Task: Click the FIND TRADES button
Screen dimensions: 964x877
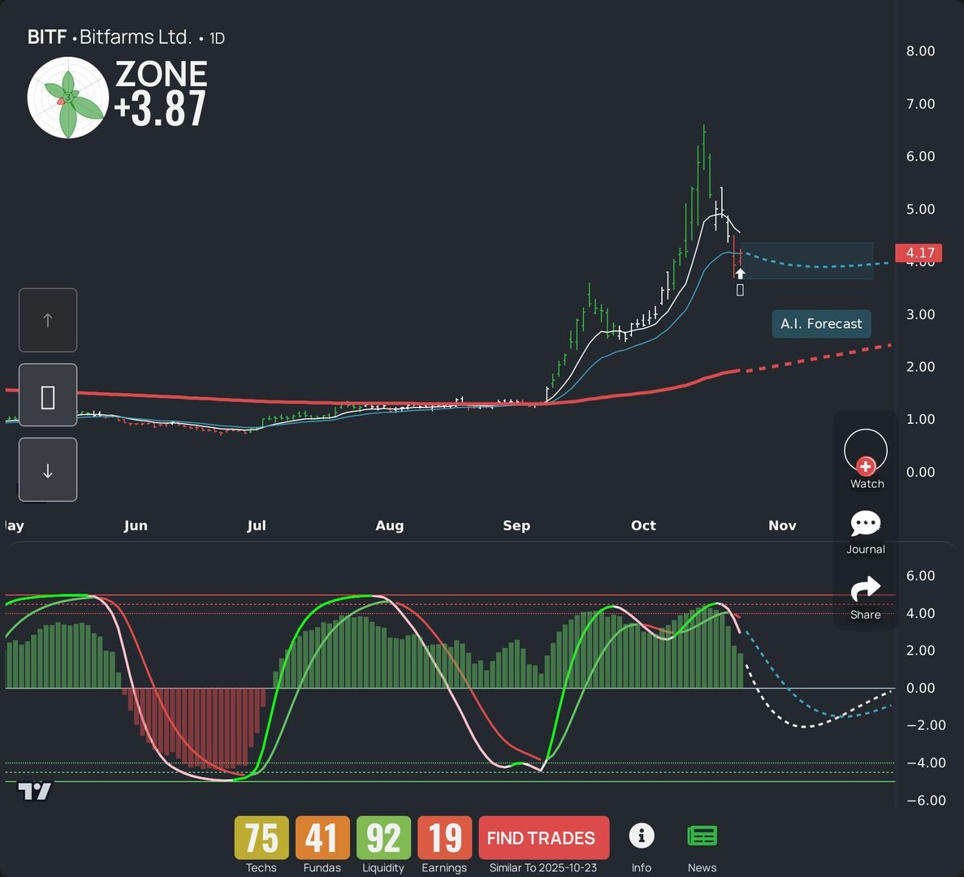Action: (543, 838)
